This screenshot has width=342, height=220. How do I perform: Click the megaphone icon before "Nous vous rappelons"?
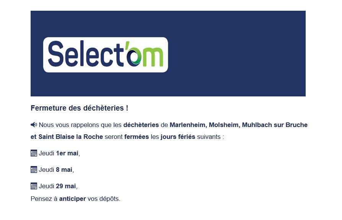coord(34,125)
